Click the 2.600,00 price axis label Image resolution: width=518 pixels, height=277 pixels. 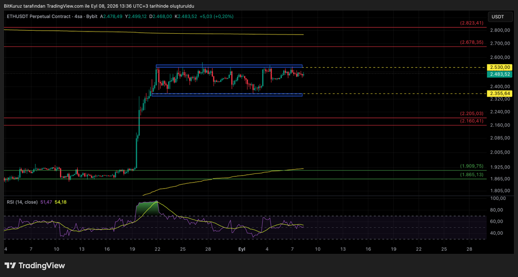tap(500, 57)
